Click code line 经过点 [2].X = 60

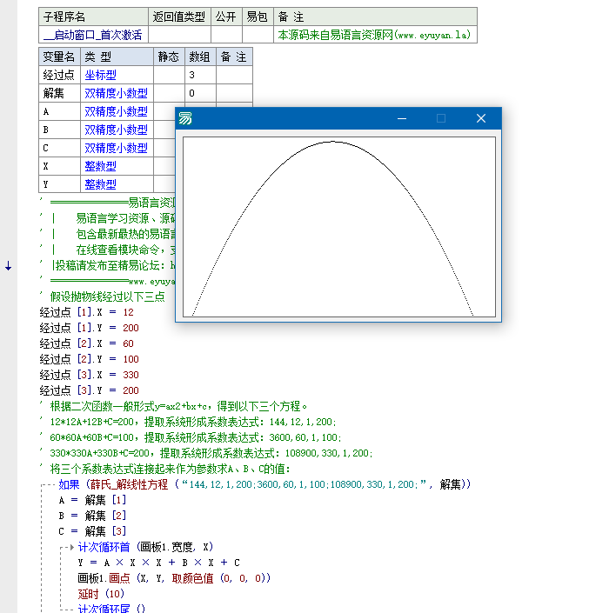[x=87, y=343]
